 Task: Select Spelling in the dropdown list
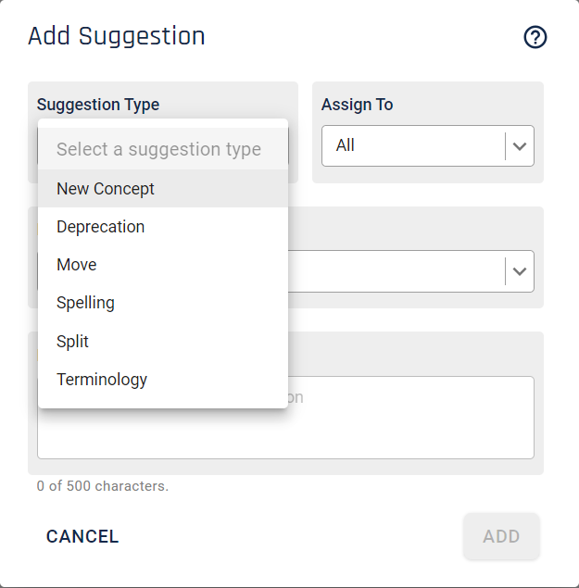(x=163, y=303)
